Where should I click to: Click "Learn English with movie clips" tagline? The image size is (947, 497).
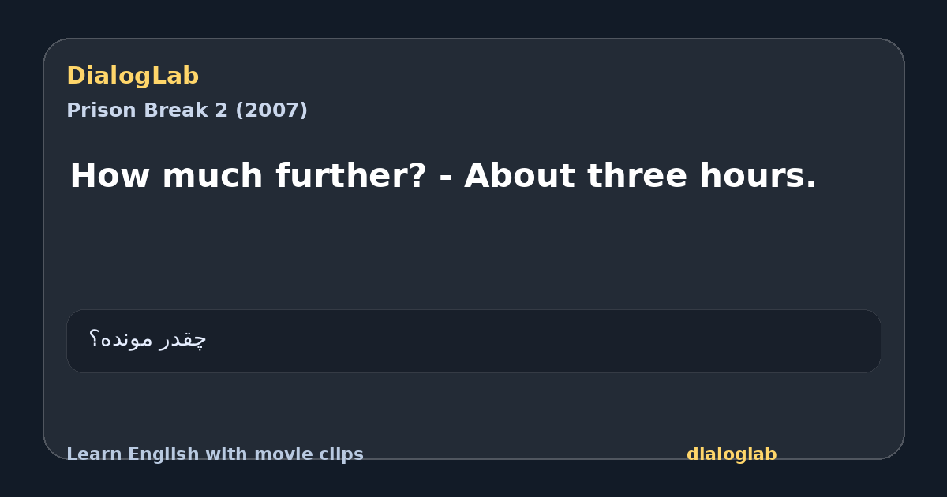[215, 454]
